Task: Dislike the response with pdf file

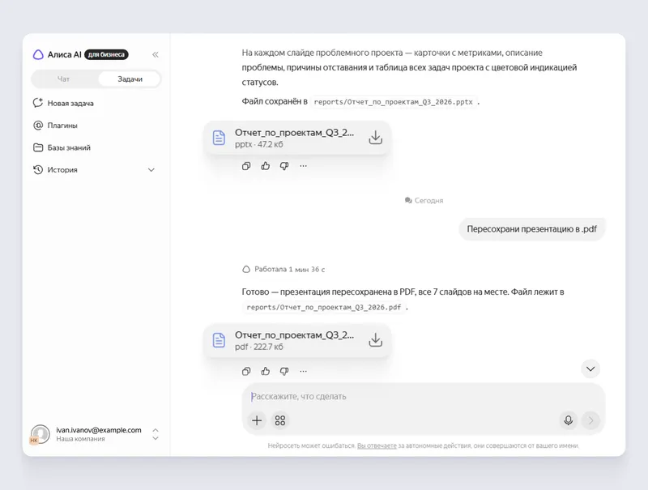Action: pyautogui.click(x=284, y=371)
